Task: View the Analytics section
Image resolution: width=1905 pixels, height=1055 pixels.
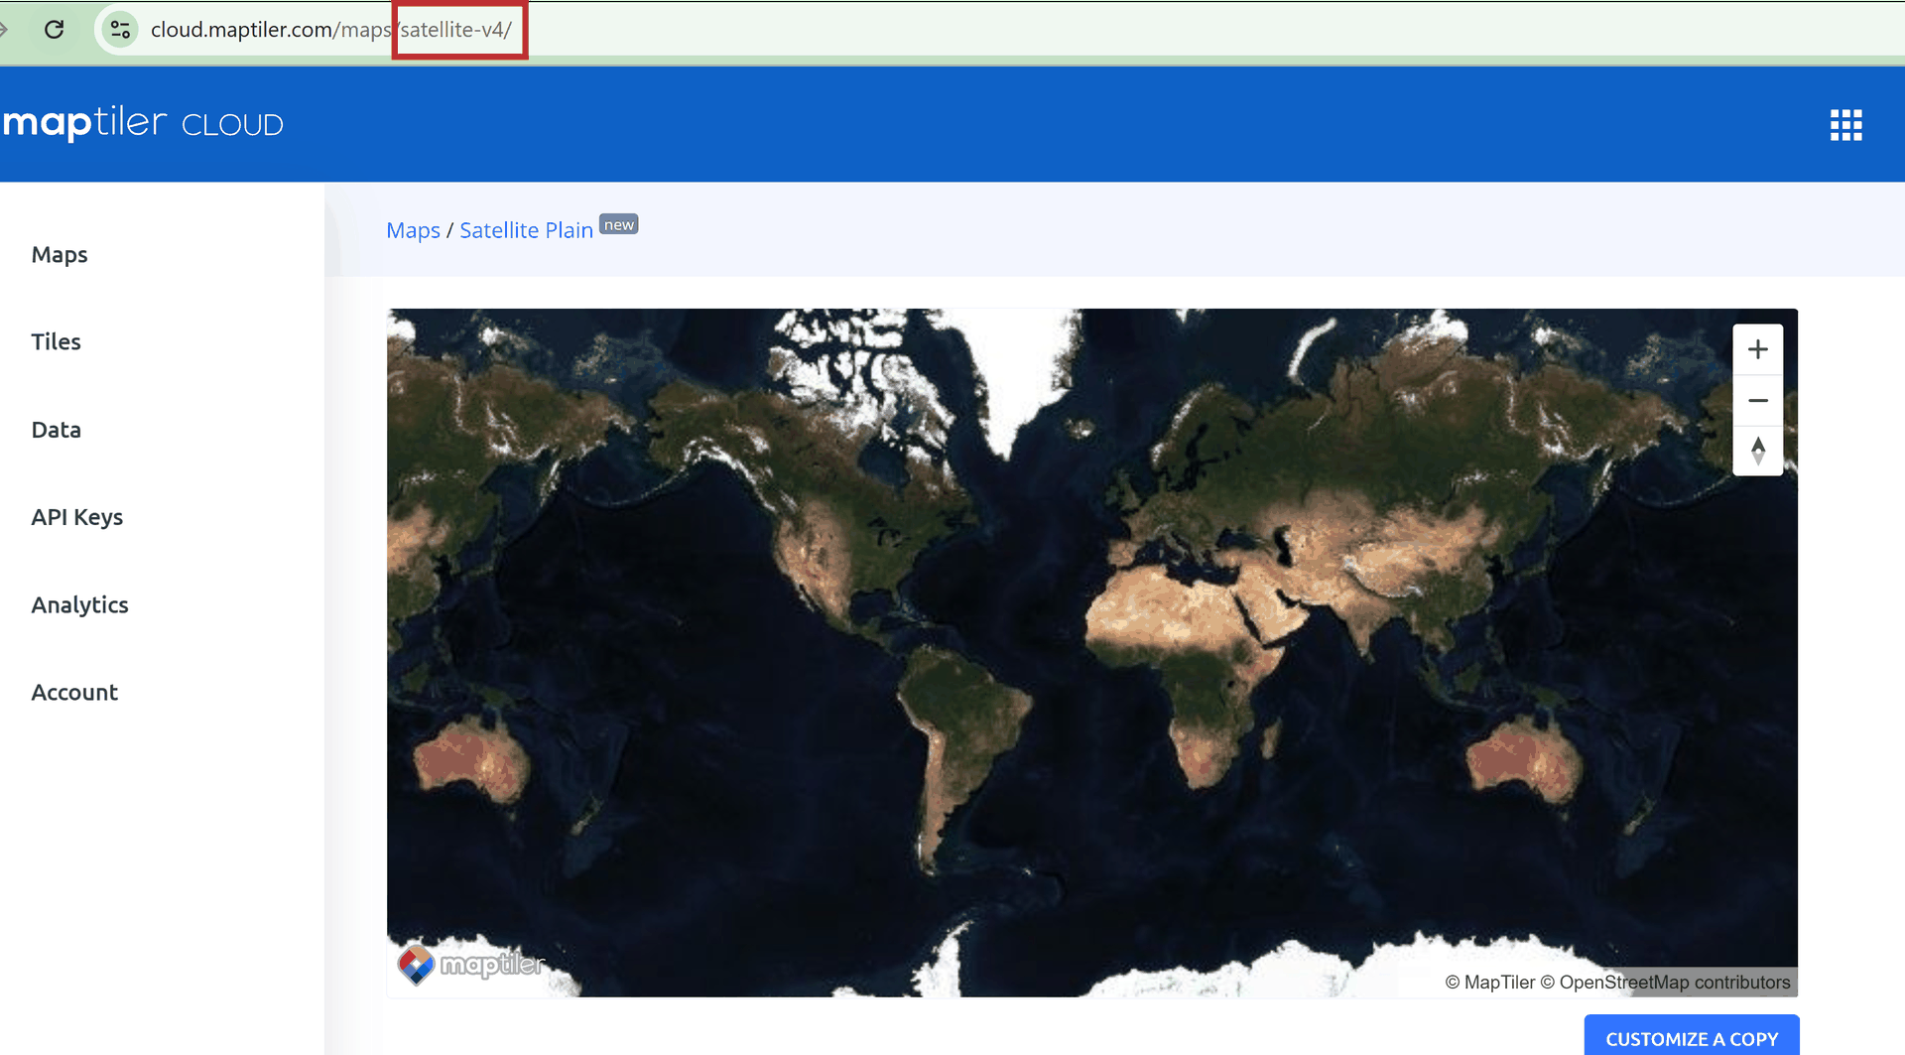Action: [79, 605]
